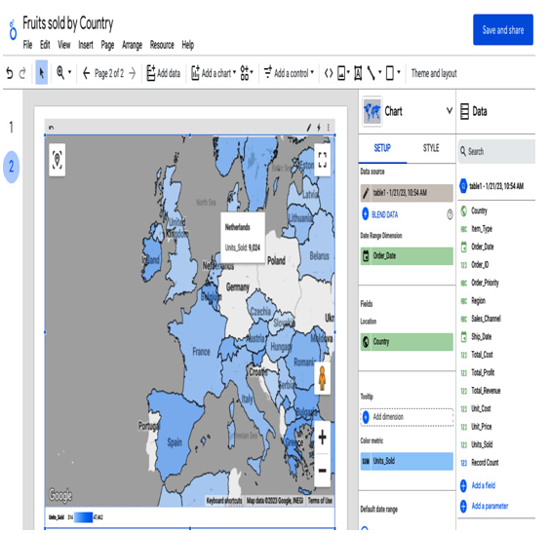Image resolution: width=549 pixels, height=534 pixels.
Task: Open the File menu
Action: coord(27,45)
